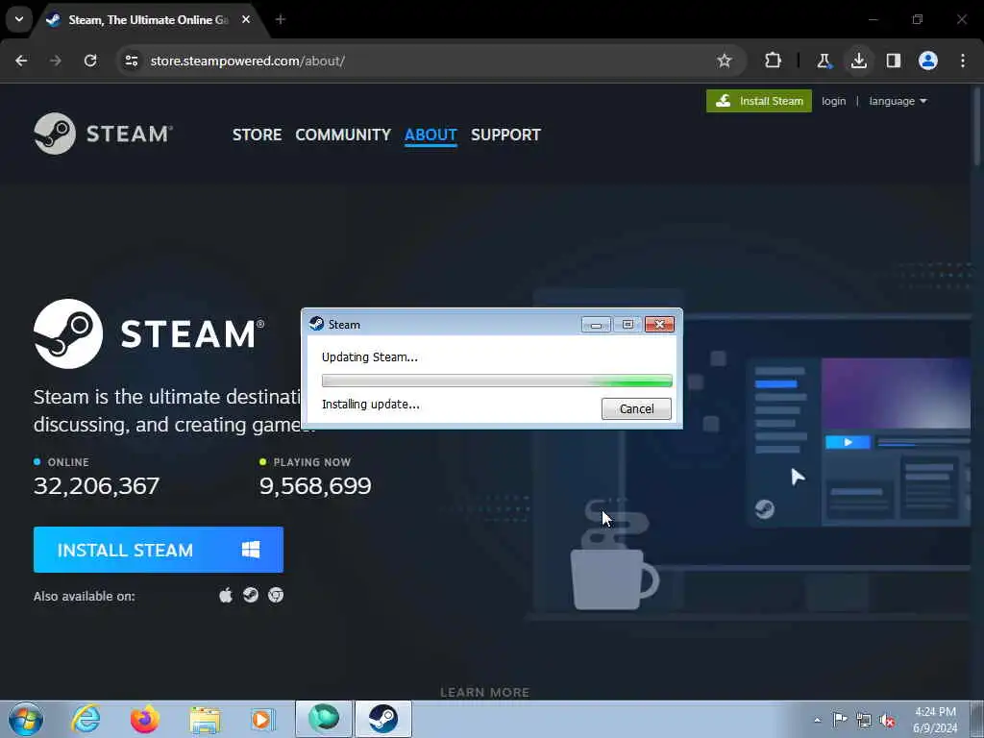This screenshot has width=984, height=738.
Task: Open the tab search dropdown arrow
Action: pyautogui.click(x=19, y=19)
